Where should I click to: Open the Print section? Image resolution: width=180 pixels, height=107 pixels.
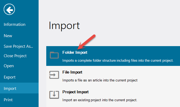coord(8,100)
